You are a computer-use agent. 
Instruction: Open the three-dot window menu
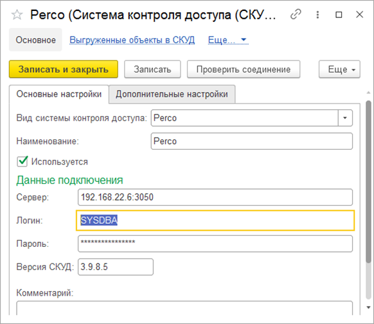(x=317, y=15)
